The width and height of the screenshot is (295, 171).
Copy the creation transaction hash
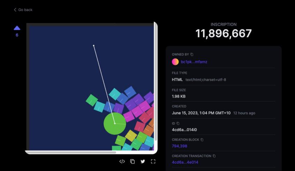click(214, 156)
